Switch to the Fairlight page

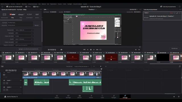114,97
